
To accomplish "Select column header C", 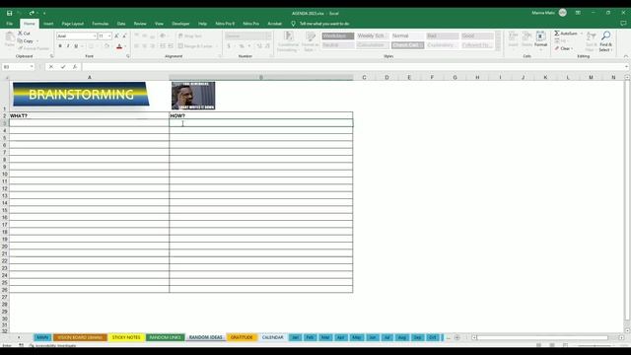I will tap(364, 77).
